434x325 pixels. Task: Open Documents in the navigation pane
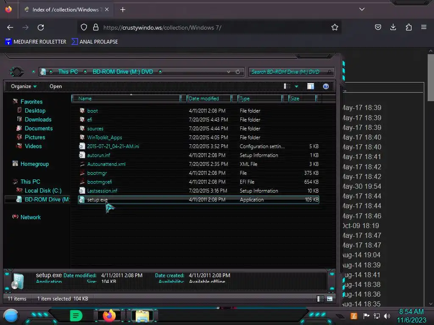tap(39, 128)
